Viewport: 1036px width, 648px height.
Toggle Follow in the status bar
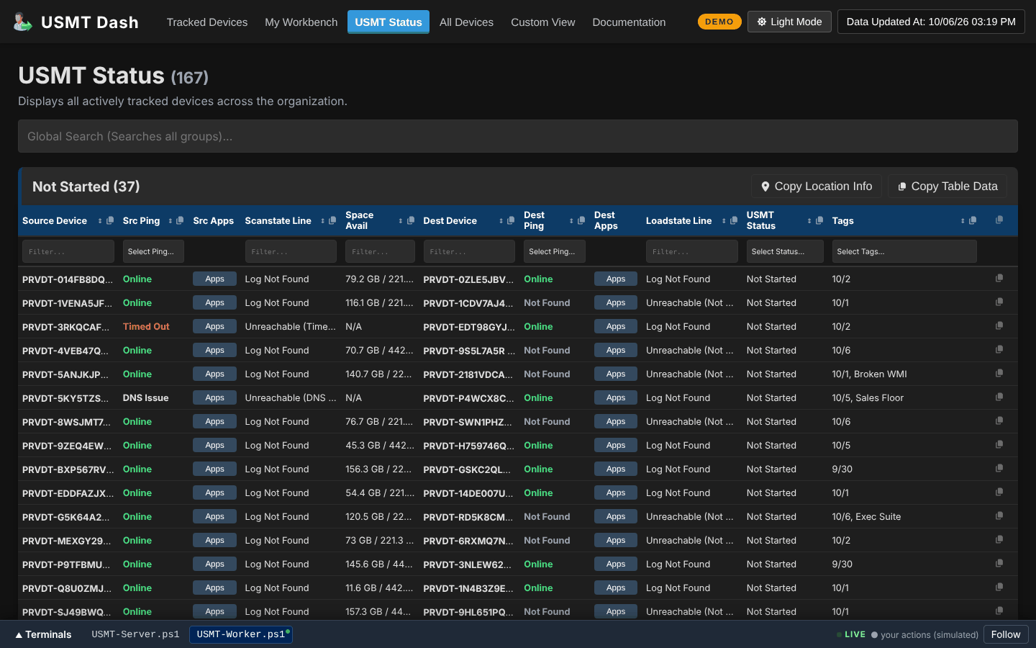(1005, 634)
